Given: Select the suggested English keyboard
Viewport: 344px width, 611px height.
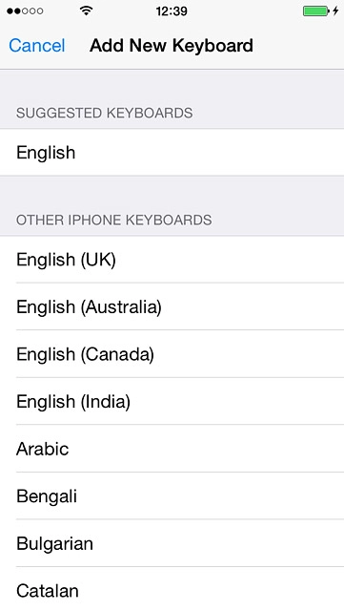Looking at the screenshot, I should 172,153.
